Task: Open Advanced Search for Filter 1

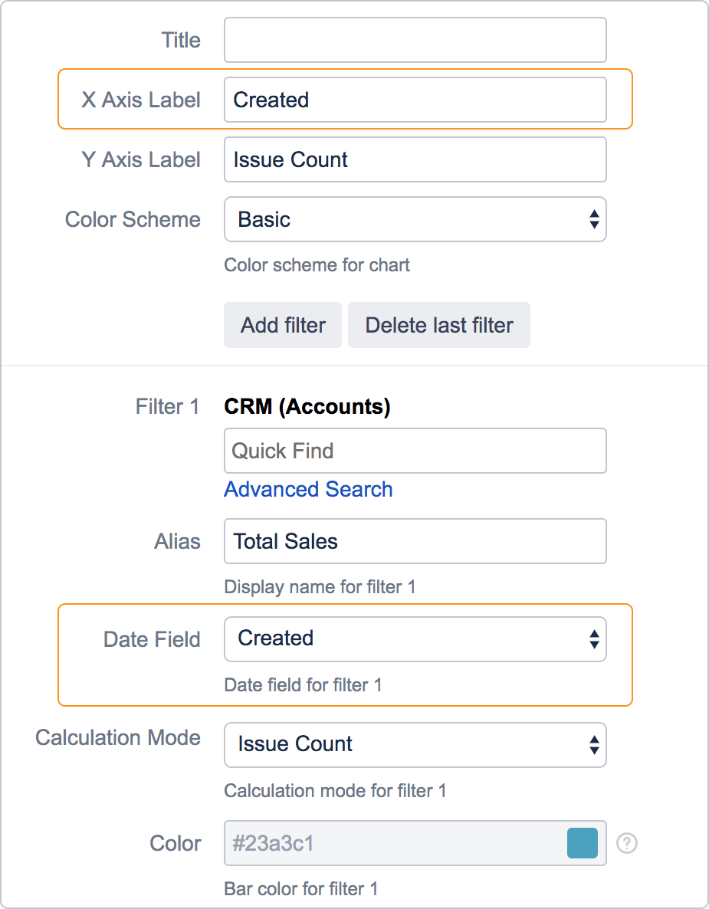Action: tap(308, 489)
